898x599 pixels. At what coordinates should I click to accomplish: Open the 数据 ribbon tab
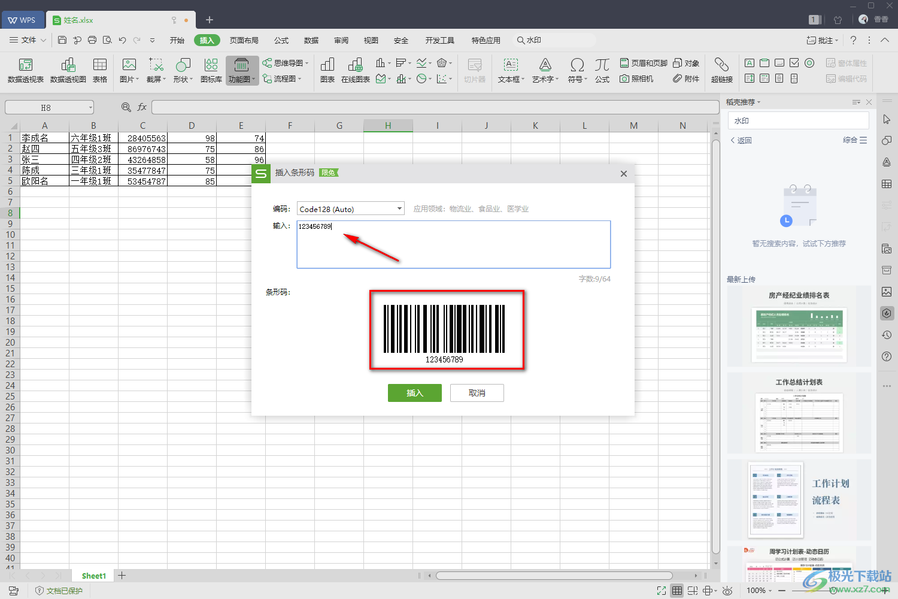tap(311, 40)
